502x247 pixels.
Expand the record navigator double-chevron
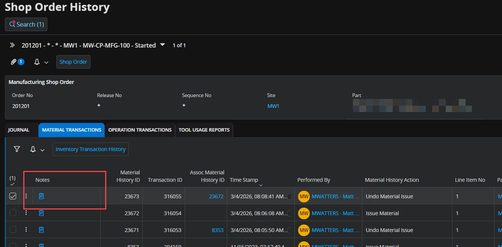tap(12, 45)
